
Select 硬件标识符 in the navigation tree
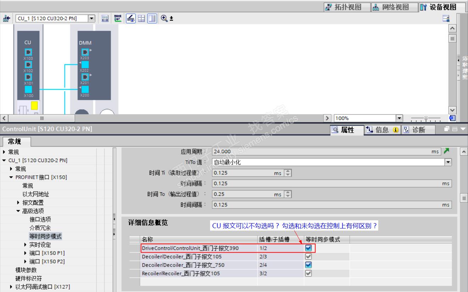(29, 279)
